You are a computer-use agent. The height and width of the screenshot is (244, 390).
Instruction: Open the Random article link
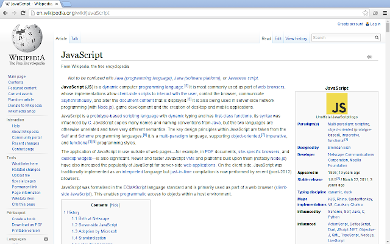click(x=21, y=99)
